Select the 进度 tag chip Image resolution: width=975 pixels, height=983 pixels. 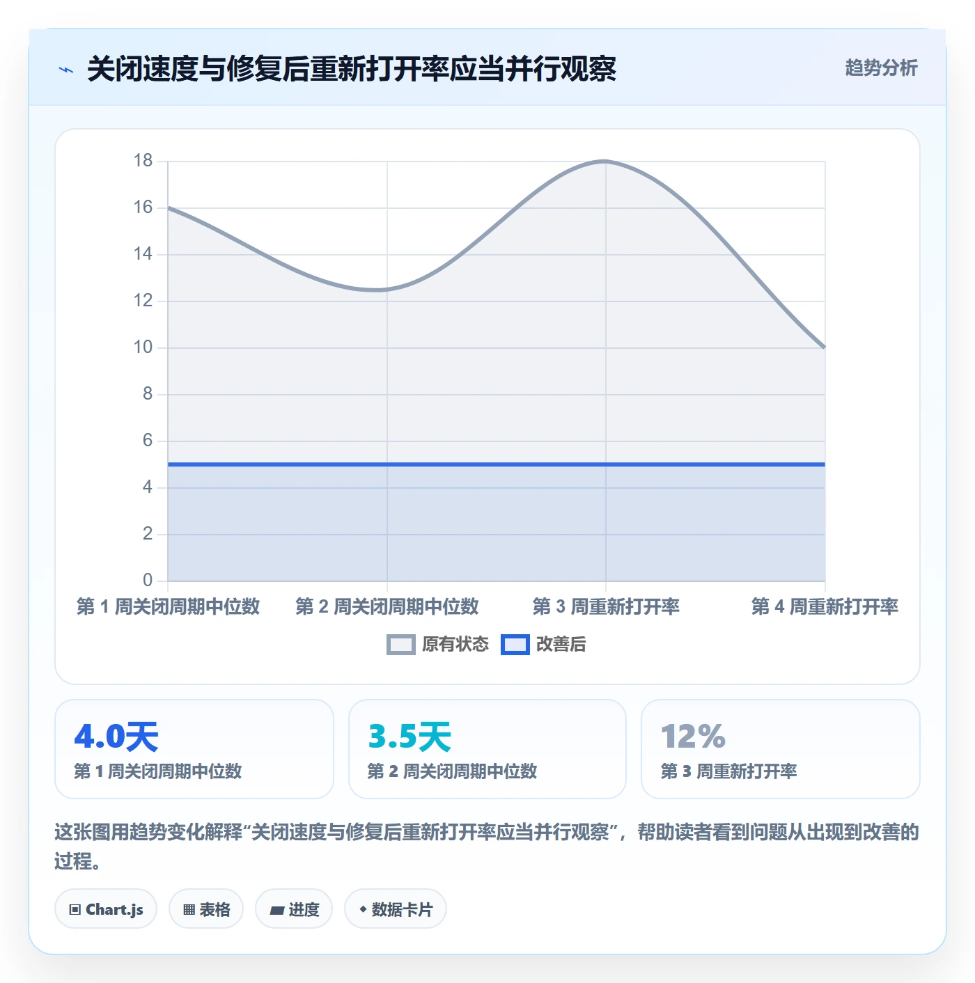[x=294, y=909]
